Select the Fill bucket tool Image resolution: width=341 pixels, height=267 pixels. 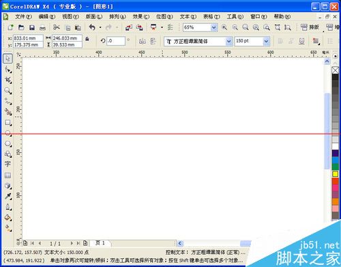pyautogui.click(x=8, y=218)
